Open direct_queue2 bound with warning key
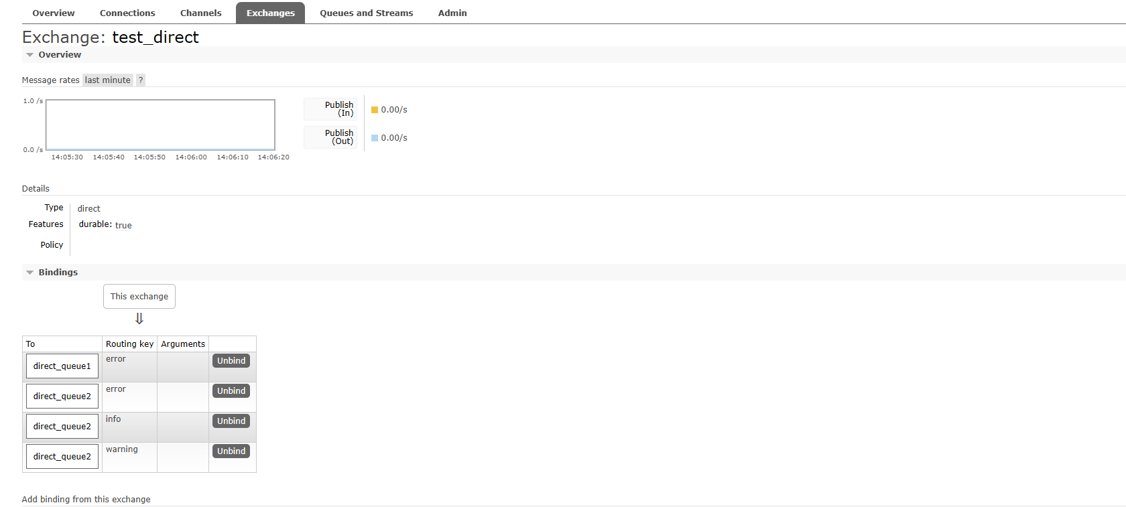 pos(62,457)
